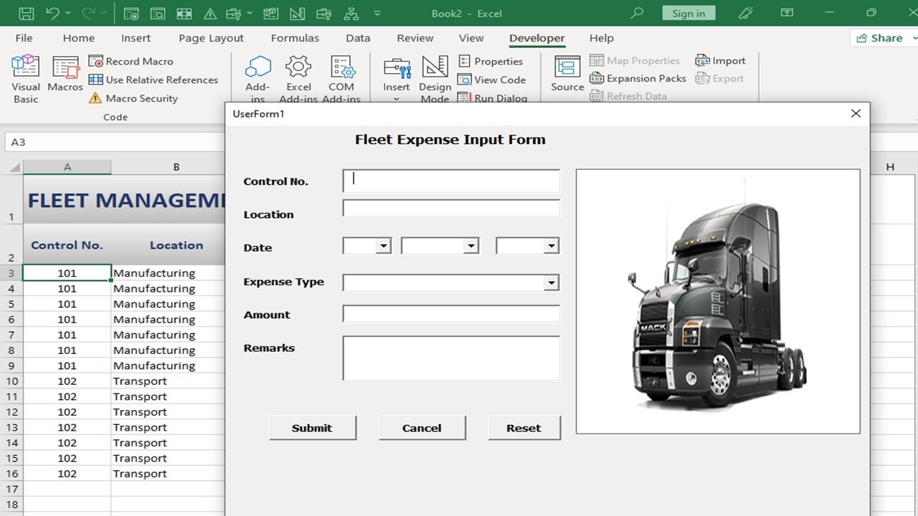Click the search magnifier in the title bar
The image size is (918, 516).
point(637,13)
